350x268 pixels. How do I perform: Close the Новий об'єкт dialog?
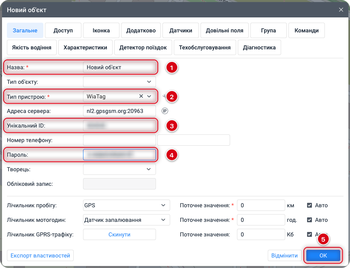(341, 10)
